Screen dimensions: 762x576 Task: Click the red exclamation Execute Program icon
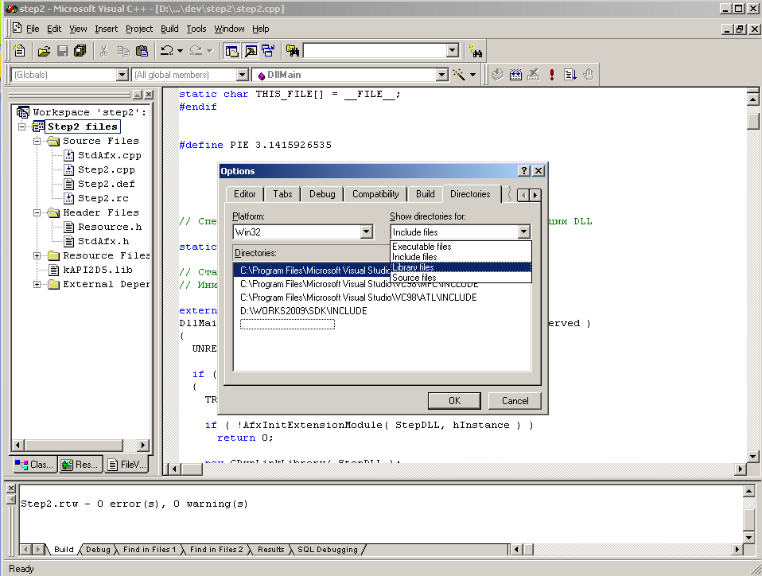[552, 75]
